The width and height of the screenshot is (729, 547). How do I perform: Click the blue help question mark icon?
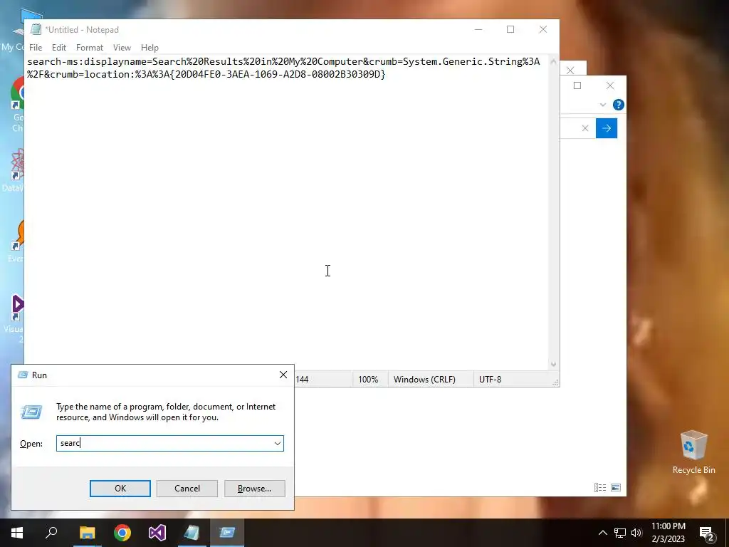pyautogui.click(x=619, y=105)
